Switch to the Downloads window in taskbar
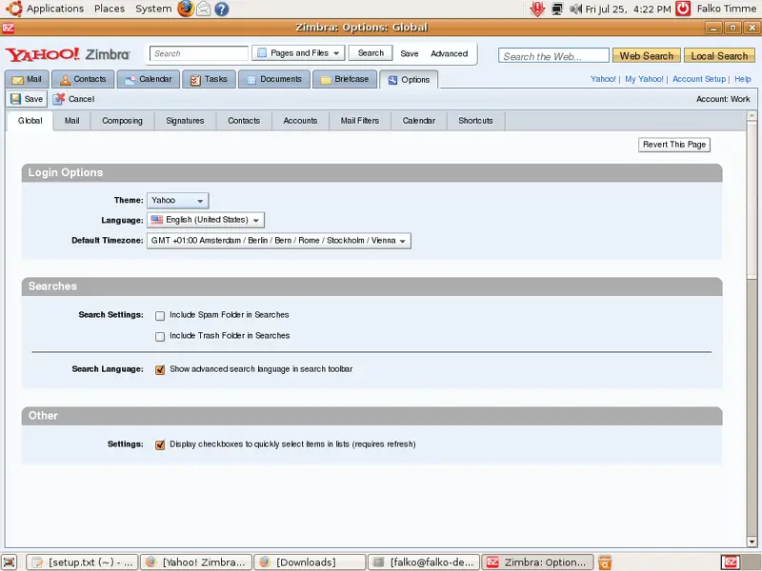762x571 pixels. click(x=311, y=562)
